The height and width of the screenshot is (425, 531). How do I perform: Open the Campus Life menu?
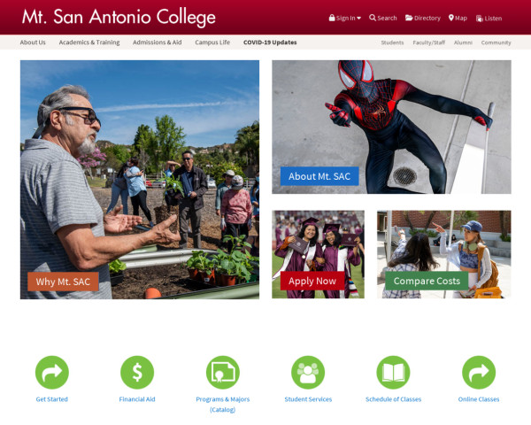212,42
